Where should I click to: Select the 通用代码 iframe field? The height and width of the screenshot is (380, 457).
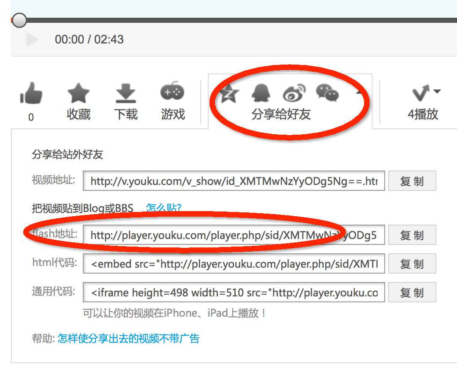[234, 292]
